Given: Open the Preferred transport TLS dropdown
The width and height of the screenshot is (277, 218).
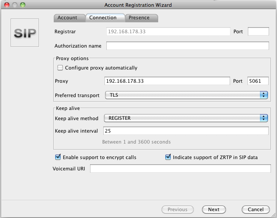Looking at the screenshot, I should tap(186, 95).
